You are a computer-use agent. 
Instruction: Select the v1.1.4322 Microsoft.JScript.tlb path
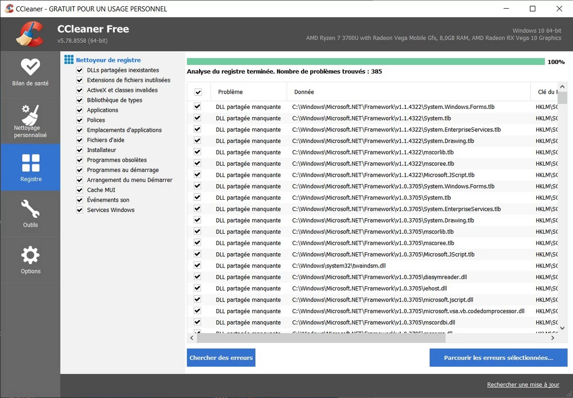(383, 175)
